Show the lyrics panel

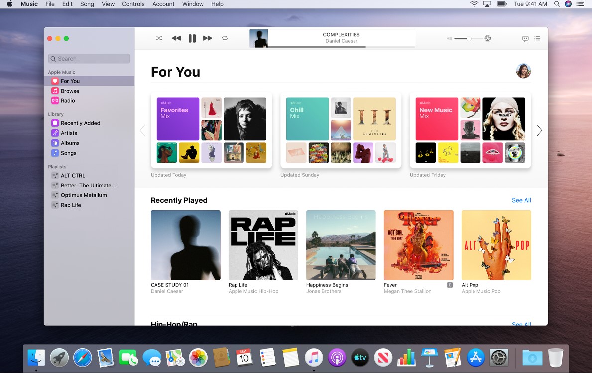click(525, 38)
